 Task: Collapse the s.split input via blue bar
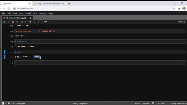coord(5,52)
